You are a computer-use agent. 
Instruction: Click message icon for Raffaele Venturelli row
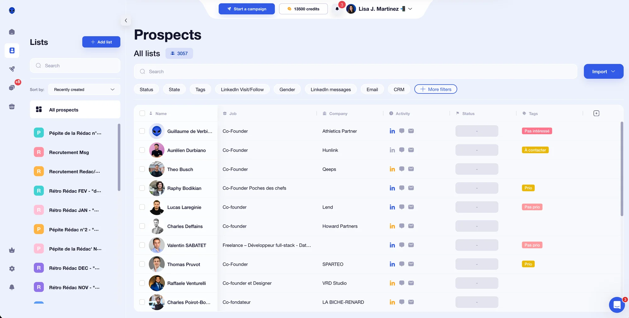(402, 283)
